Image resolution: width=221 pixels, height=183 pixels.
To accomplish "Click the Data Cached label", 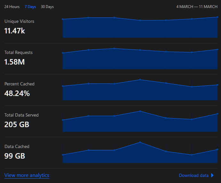I will [17, 146].
